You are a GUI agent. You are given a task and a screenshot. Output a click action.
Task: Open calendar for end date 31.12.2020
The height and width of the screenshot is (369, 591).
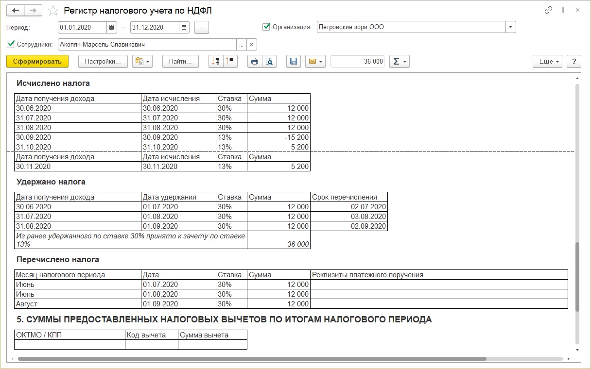[185, 28]
